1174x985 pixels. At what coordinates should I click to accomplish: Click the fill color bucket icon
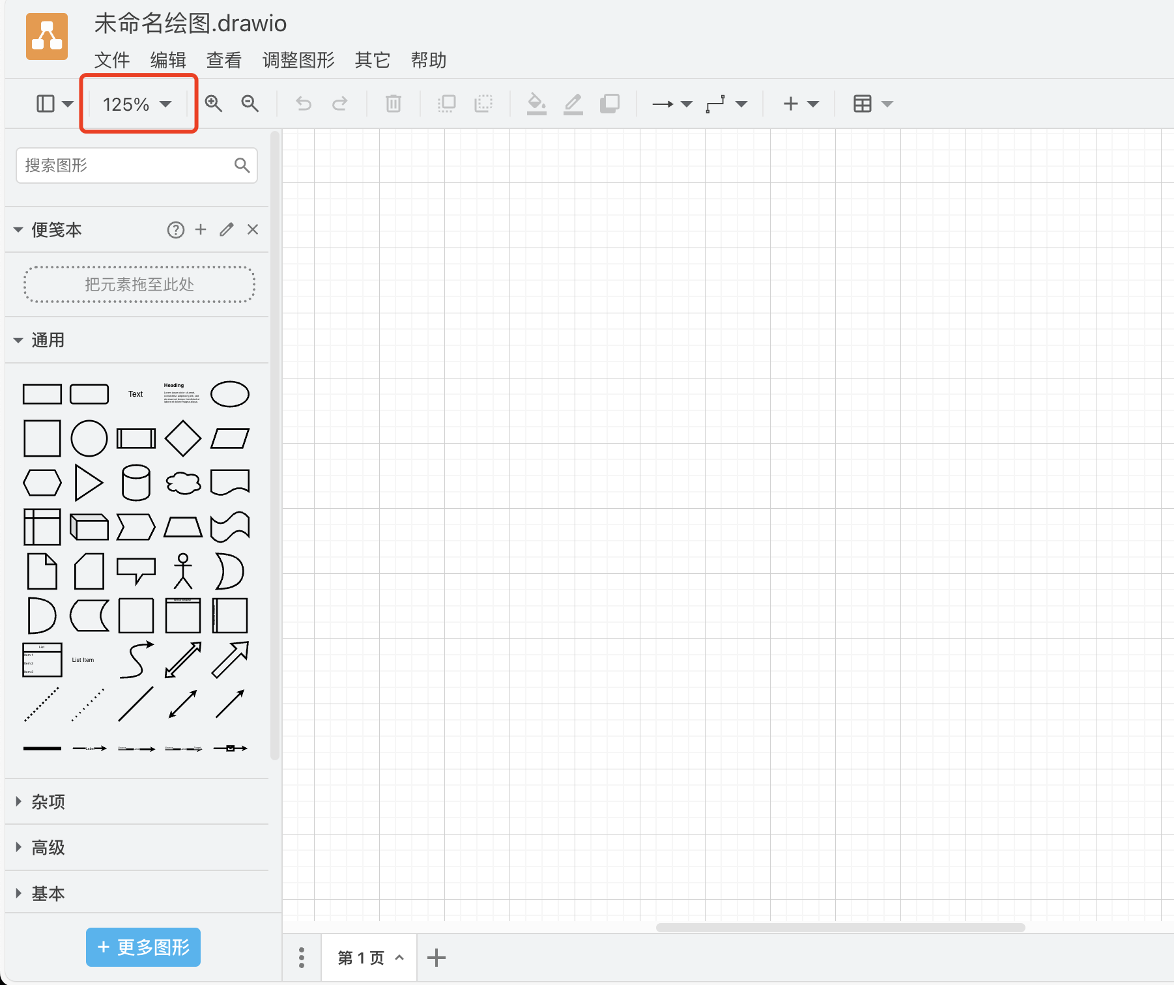536,104
